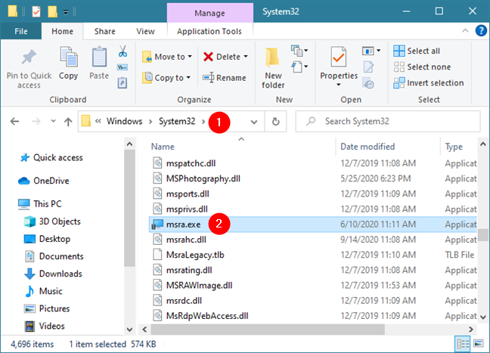Screen dimensions: 490x353
Task: Expand address bar history dropdown
Action: coord(254,122)
